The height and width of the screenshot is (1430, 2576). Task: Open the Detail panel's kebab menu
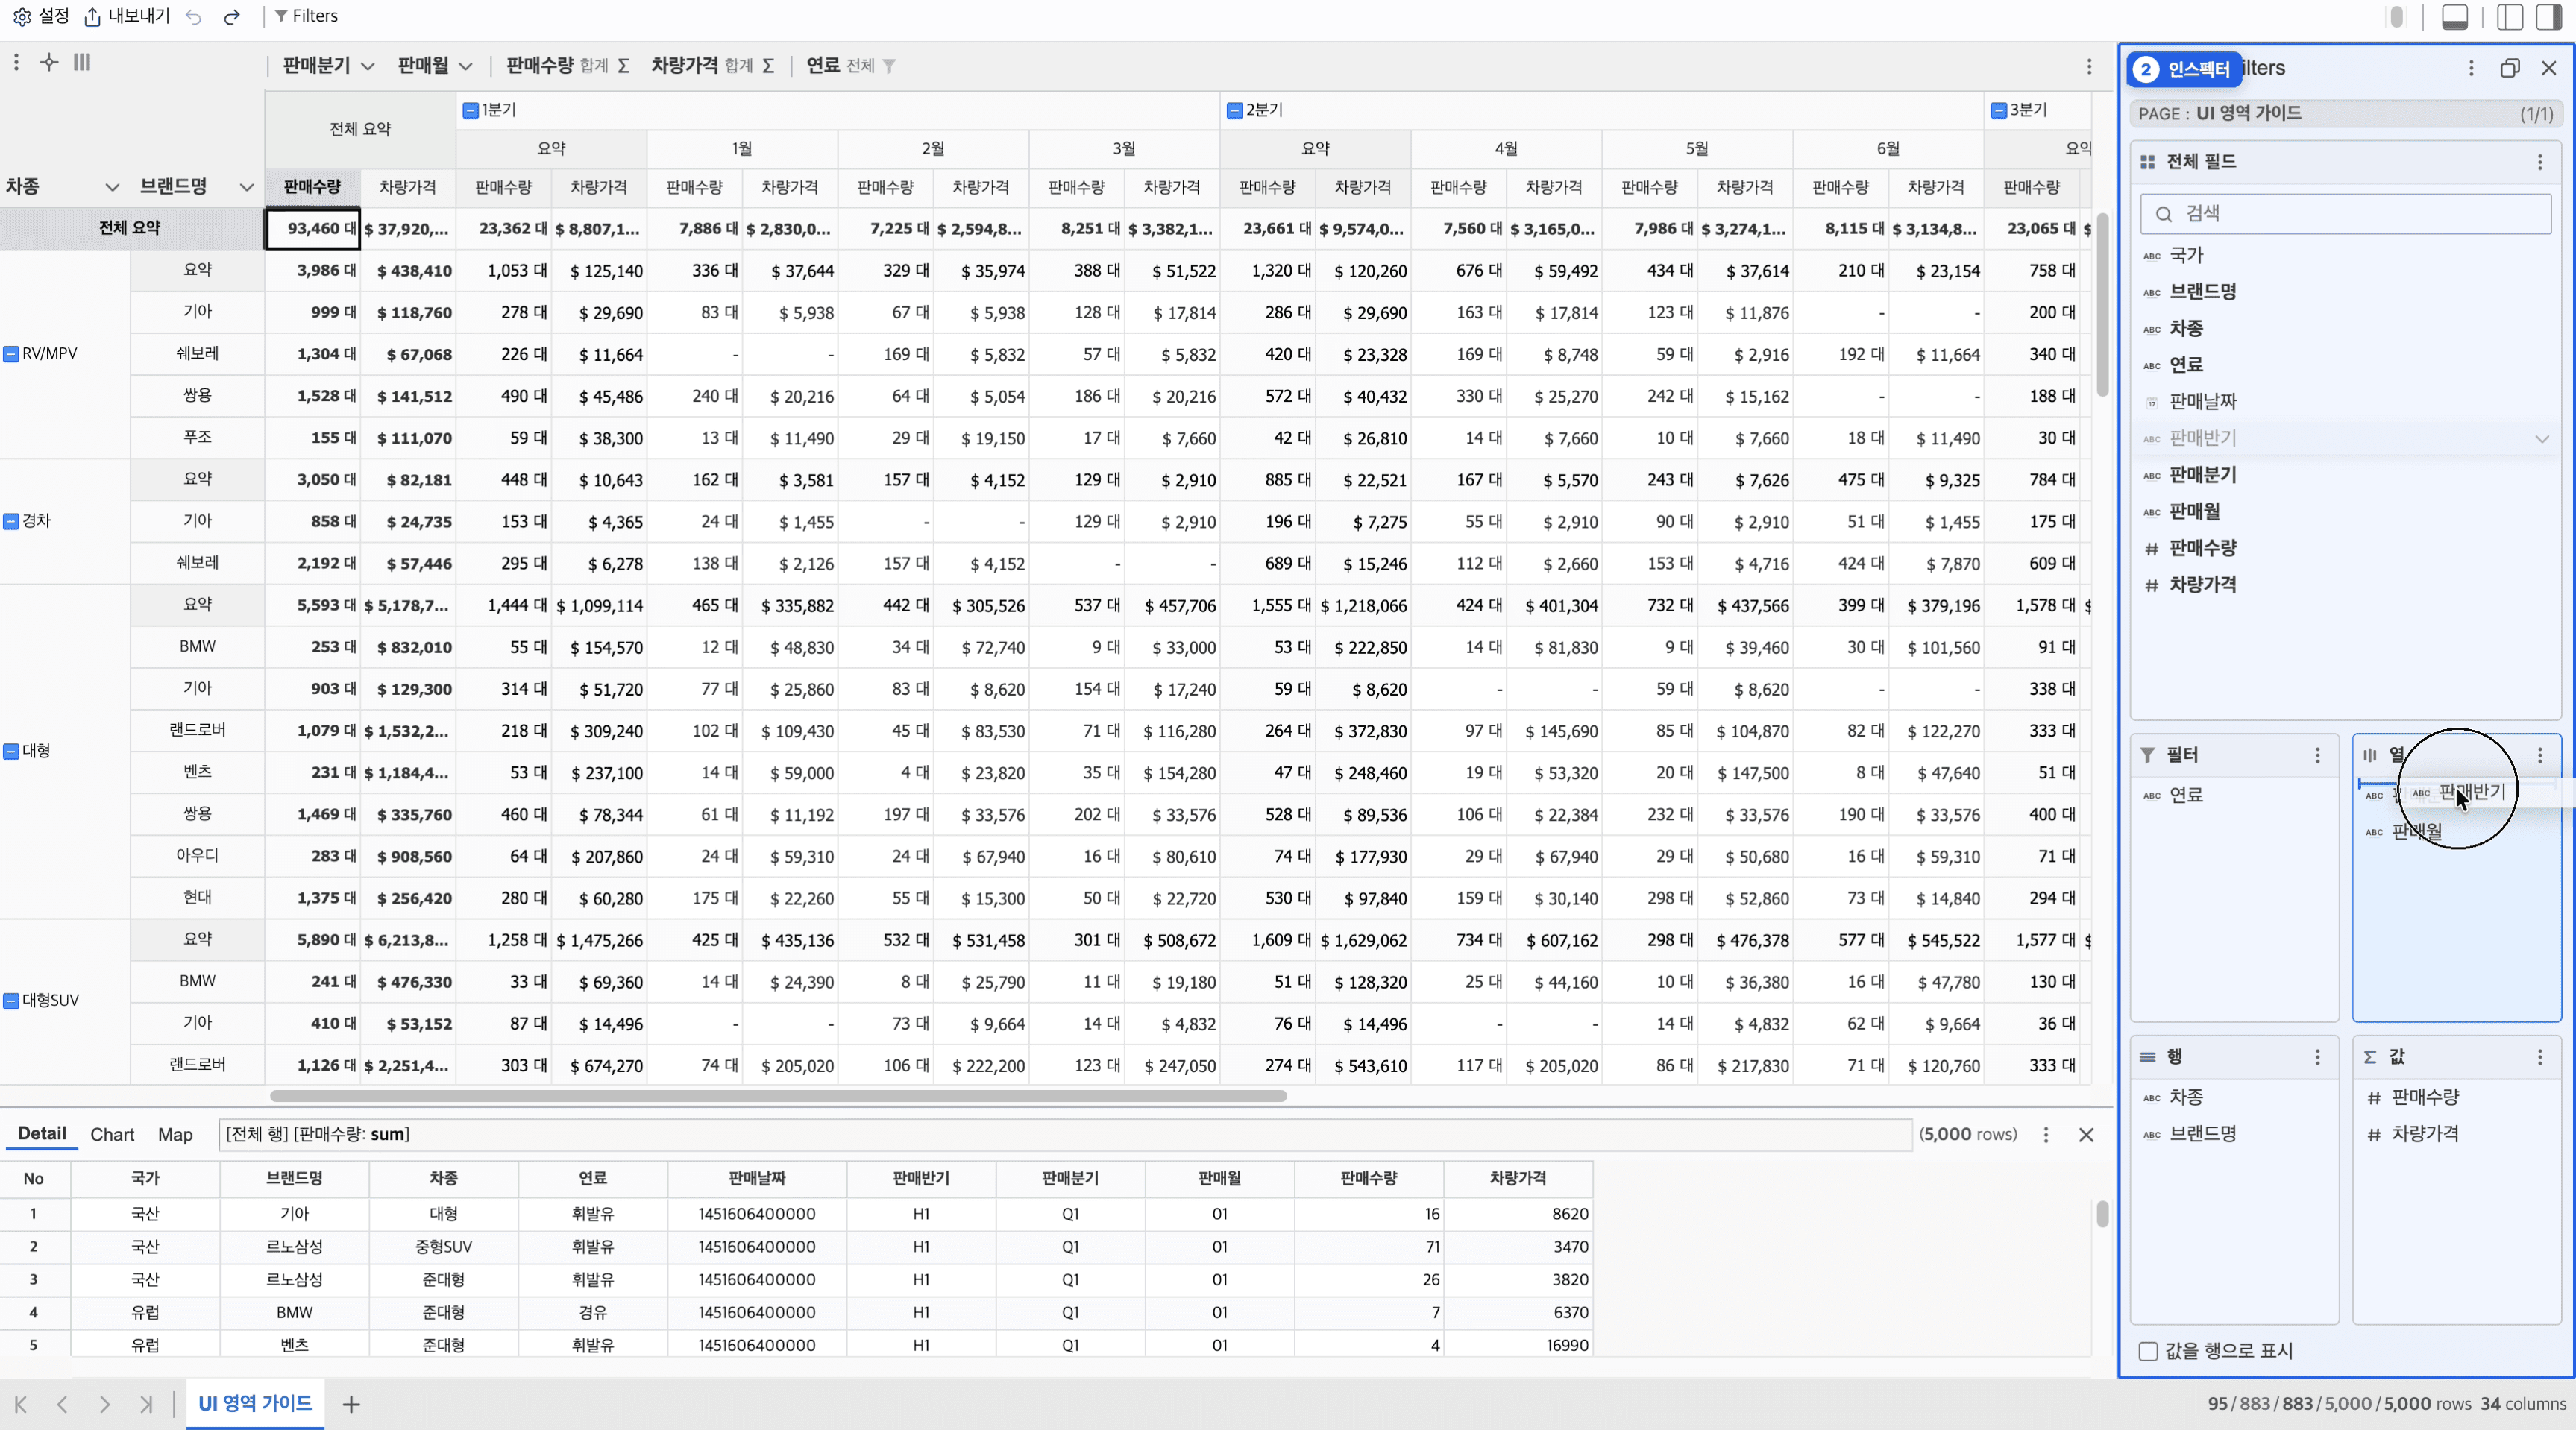2046,1135
